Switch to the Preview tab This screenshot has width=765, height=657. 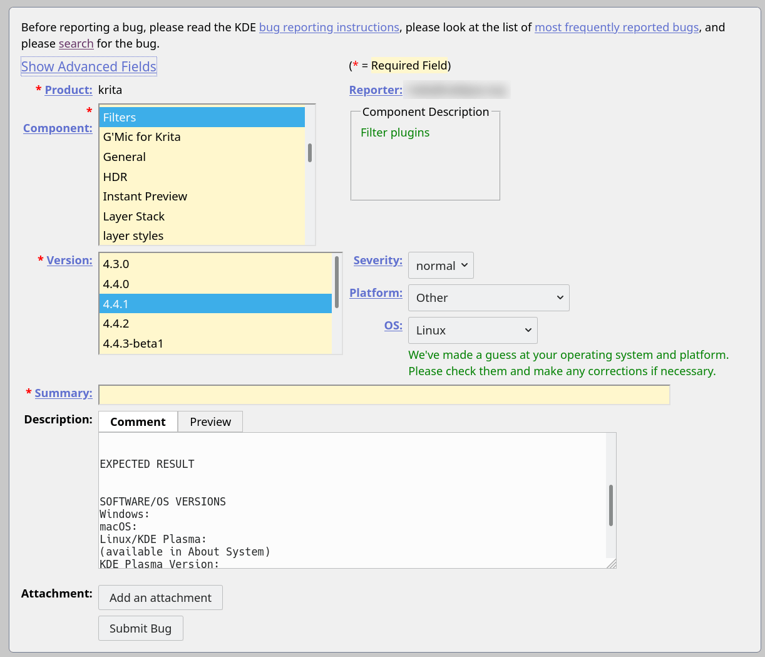pos(210,422)
